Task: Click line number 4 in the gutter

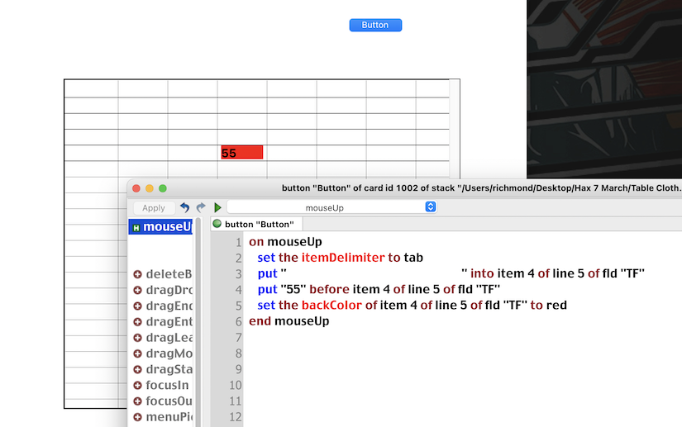Action: [238, 290]
